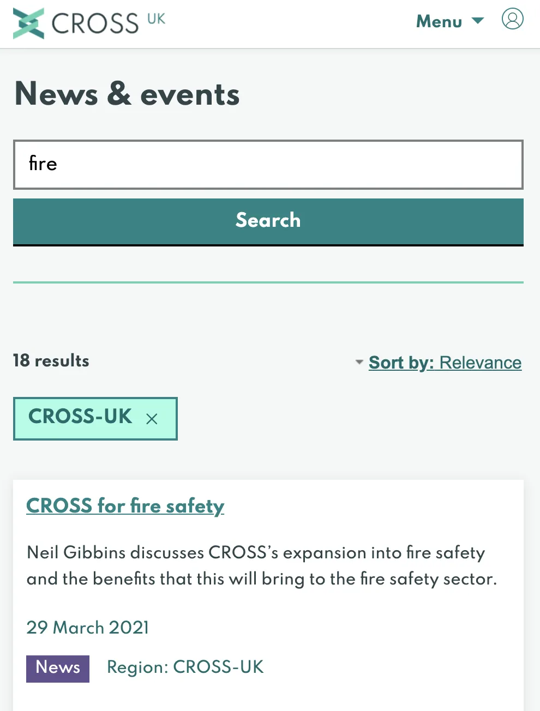Toggle the Region: CROSS-UK filter label
Screen dimensions: 540x711
coord(185,667)
